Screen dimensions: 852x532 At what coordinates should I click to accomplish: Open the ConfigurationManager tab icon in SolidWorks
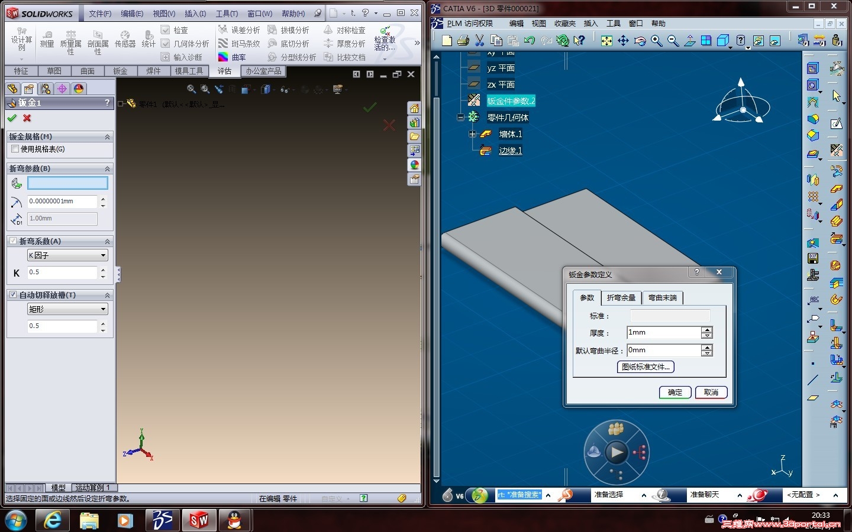click(x=45, y=89)
